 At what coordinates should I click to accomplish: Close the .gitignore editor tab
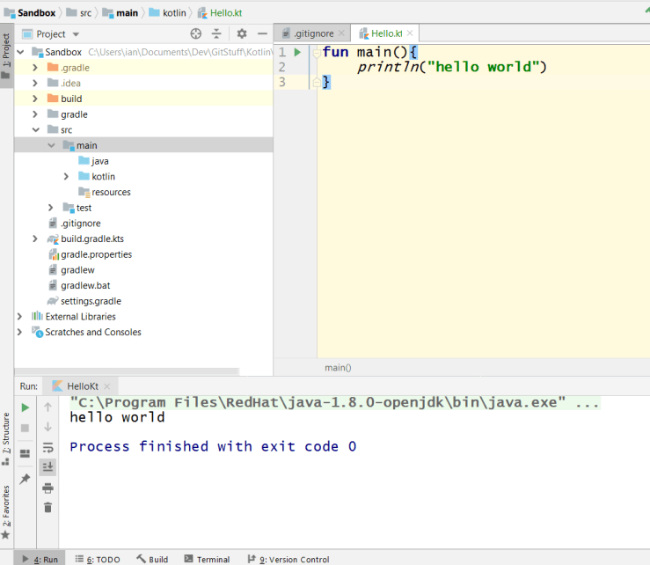click(x=341, y=33)
